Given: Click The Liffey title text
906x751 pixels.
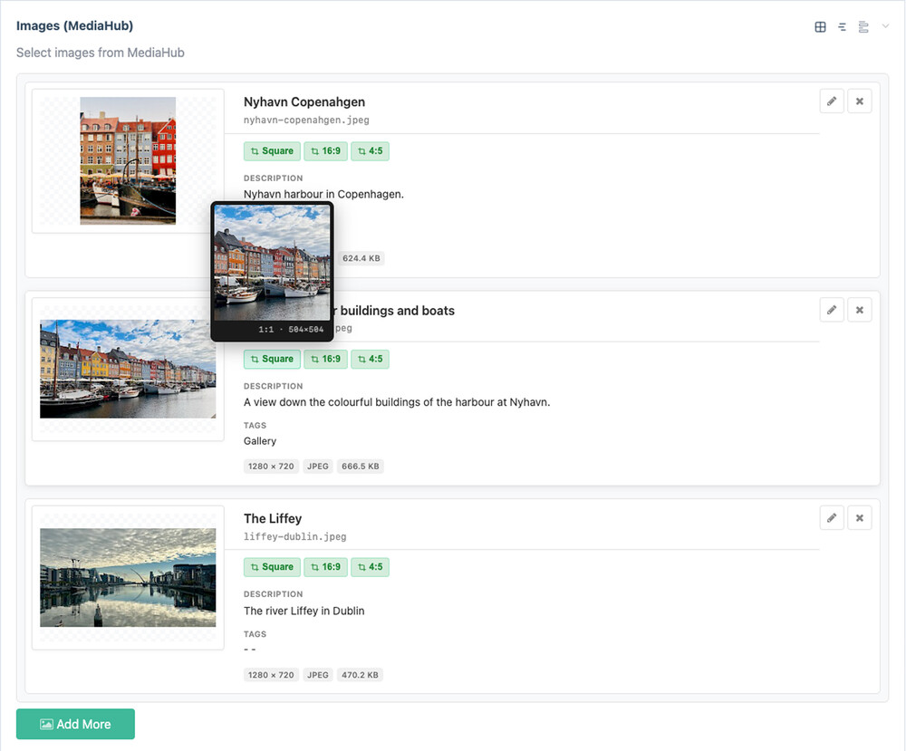Looking at the screenshot, I should coord(273,518).
